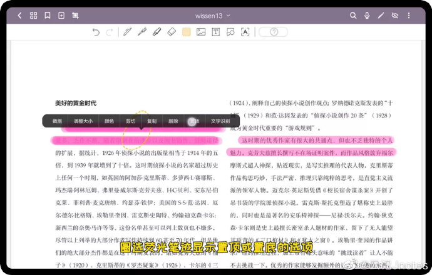This screenshot has width=432, height=275.
Task: Tap the highlighted line starting 这时期的优秀作家
Action: tap(317, 141)
